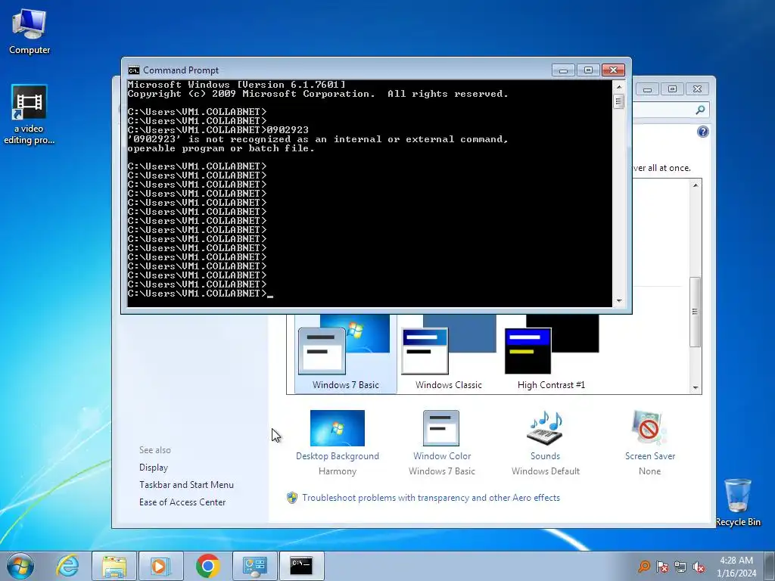Open Windows Explorer from the taskbar
This screenshot has height=581, width=775.
[114, 566]
